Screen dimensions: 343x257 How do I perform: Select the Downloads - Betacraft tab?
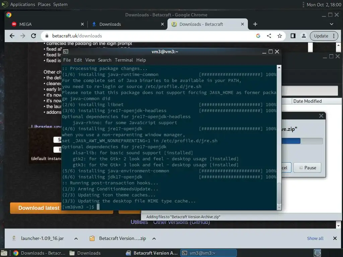(x=208, y=24)
